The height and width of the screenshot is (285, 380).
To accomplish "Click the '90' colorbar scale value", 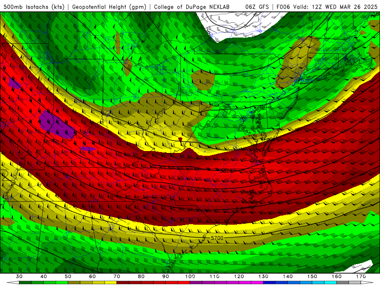I will 165,276.
